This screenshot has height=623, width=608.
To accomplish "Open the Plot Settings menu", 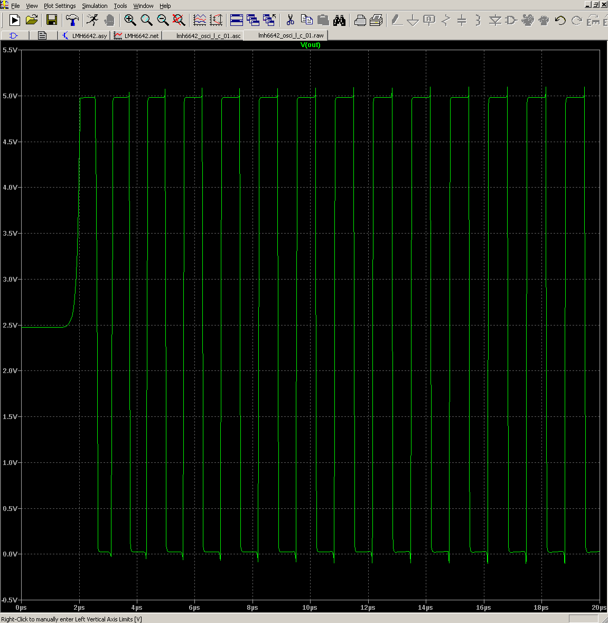I will (60, 6).
